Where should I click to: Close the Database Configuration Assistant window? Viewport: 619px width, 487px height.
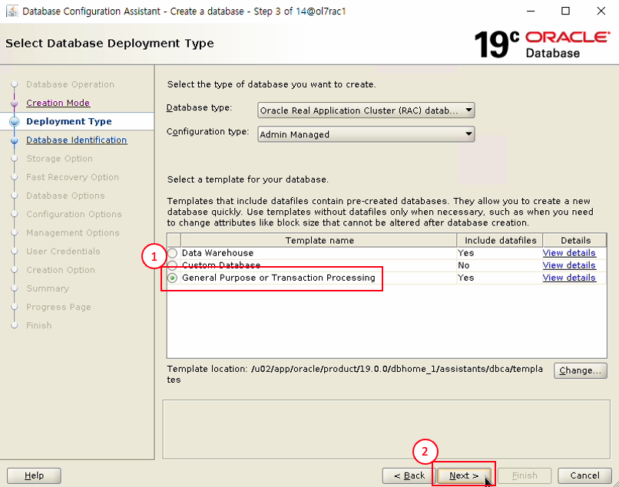[601, 11]
